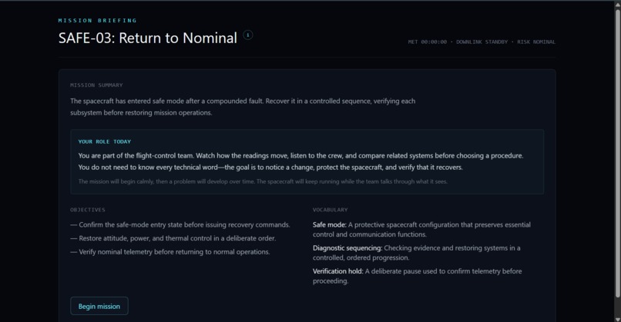The height and width of the screenshot is (322, 621).
Task: Click the Restore attitude, power, and thermal objective
Action: coord(173,238)
